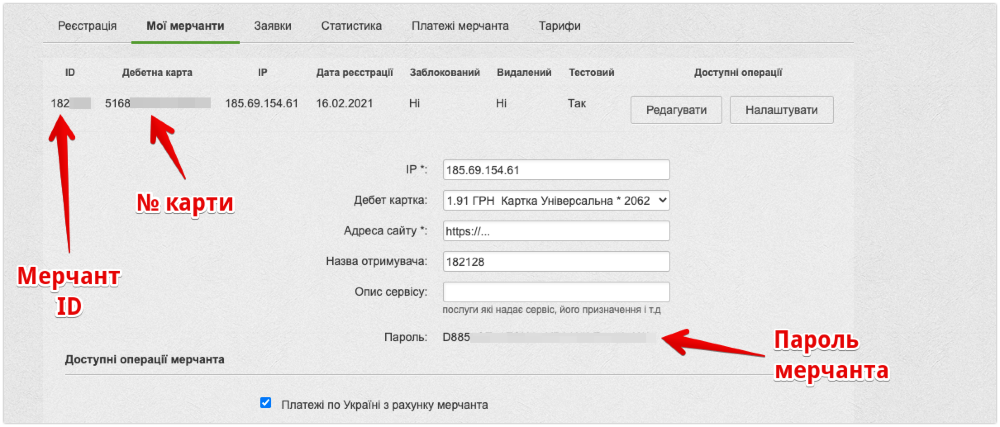Focus the IP address input field
This screenshot has height=427, width=1000.
(556, 170)
